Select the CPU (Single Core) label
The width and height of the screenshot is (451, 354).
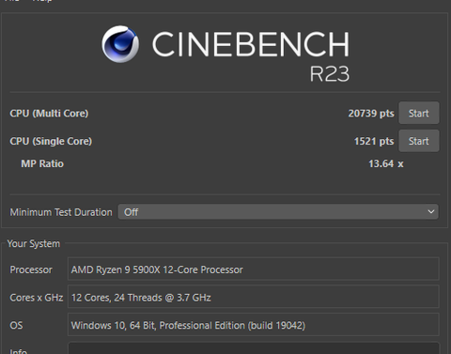pos(51,141)
